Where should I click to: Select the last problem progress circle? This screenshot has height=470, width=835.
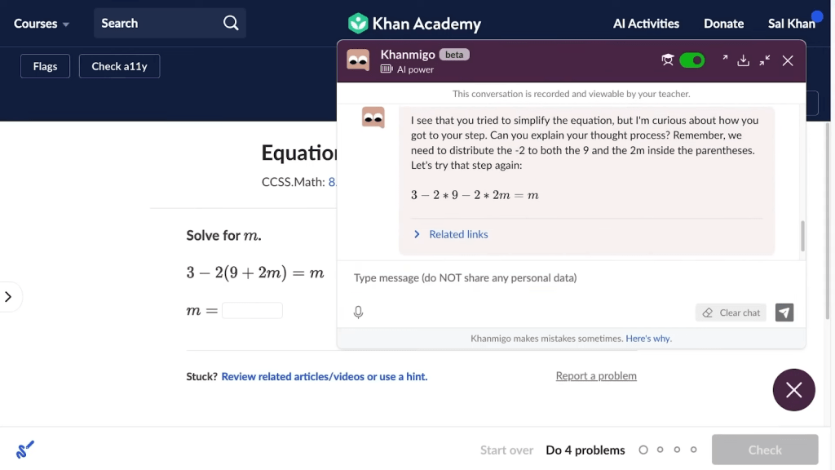694,450
